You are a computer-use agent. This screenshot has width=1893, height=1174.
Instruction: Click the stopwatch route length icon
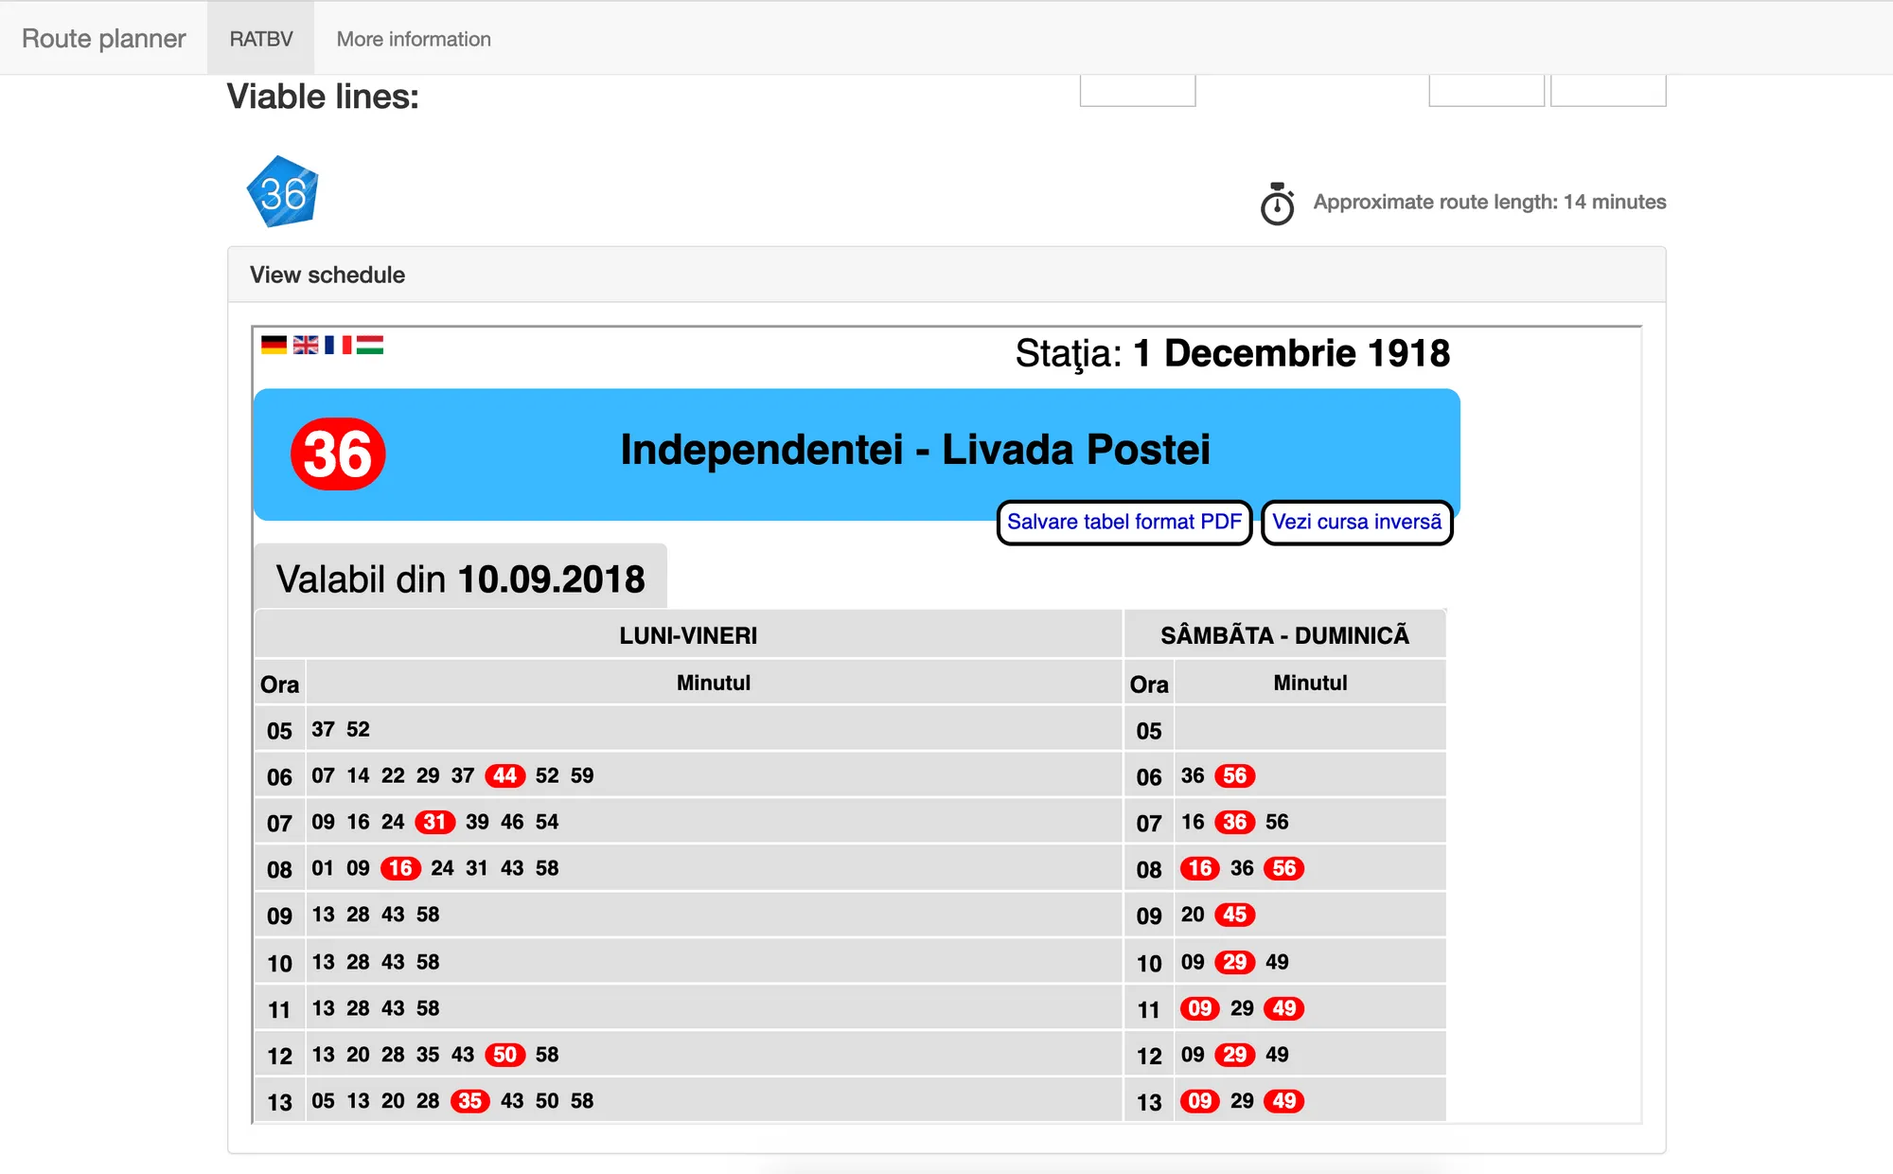[1277, 204]
